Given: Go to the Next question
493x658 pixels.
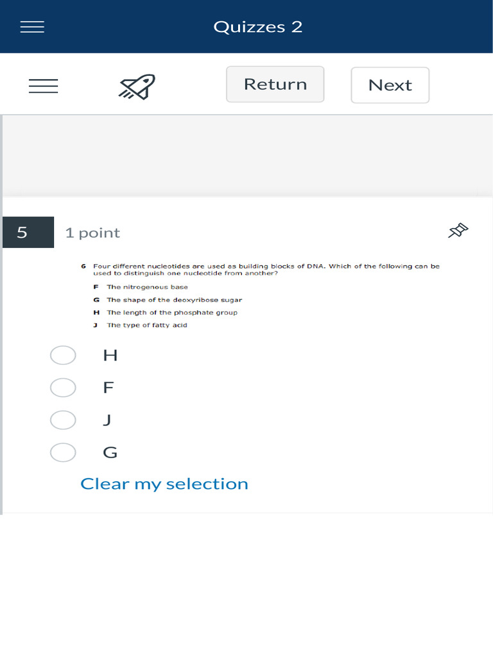Looking at the screenshot, I should tap(390, 85).
